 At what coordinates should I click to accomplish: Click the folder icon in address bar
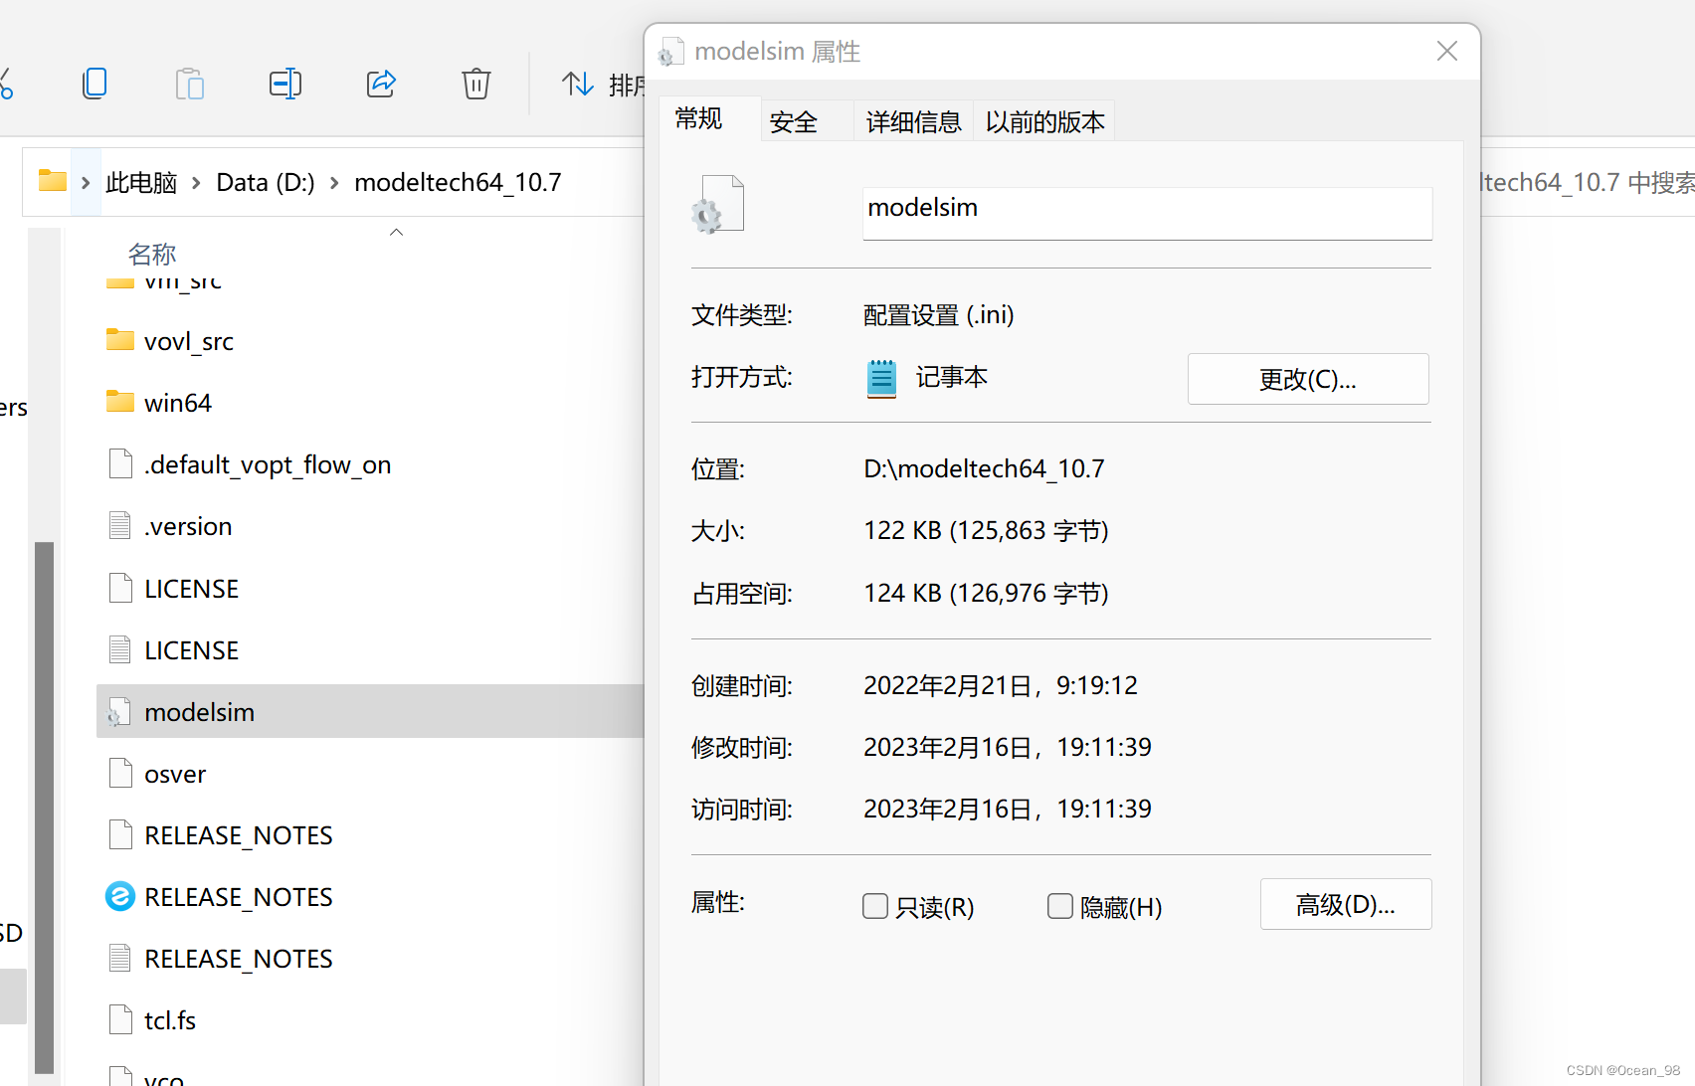coord(52,181)
